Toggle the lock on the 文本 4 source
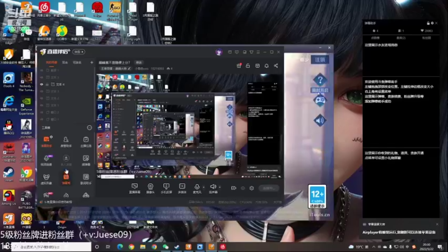 [x=47, y=85]
